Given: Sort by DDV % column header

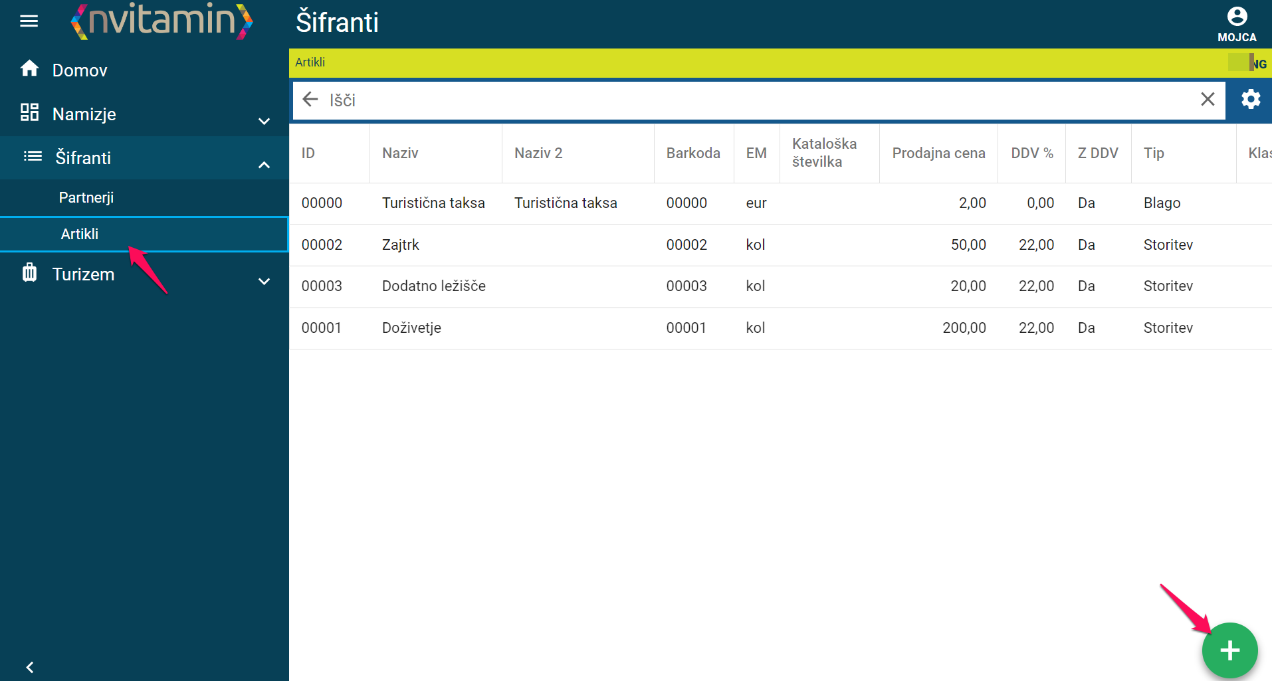Looking at the screenshot, I should (1032, 153).
